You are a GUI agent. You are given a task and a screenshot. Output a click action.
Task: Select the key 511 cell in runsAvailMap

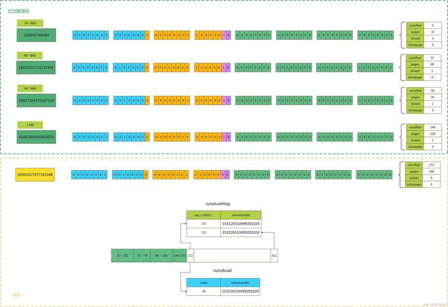click(x=203, y=233)
